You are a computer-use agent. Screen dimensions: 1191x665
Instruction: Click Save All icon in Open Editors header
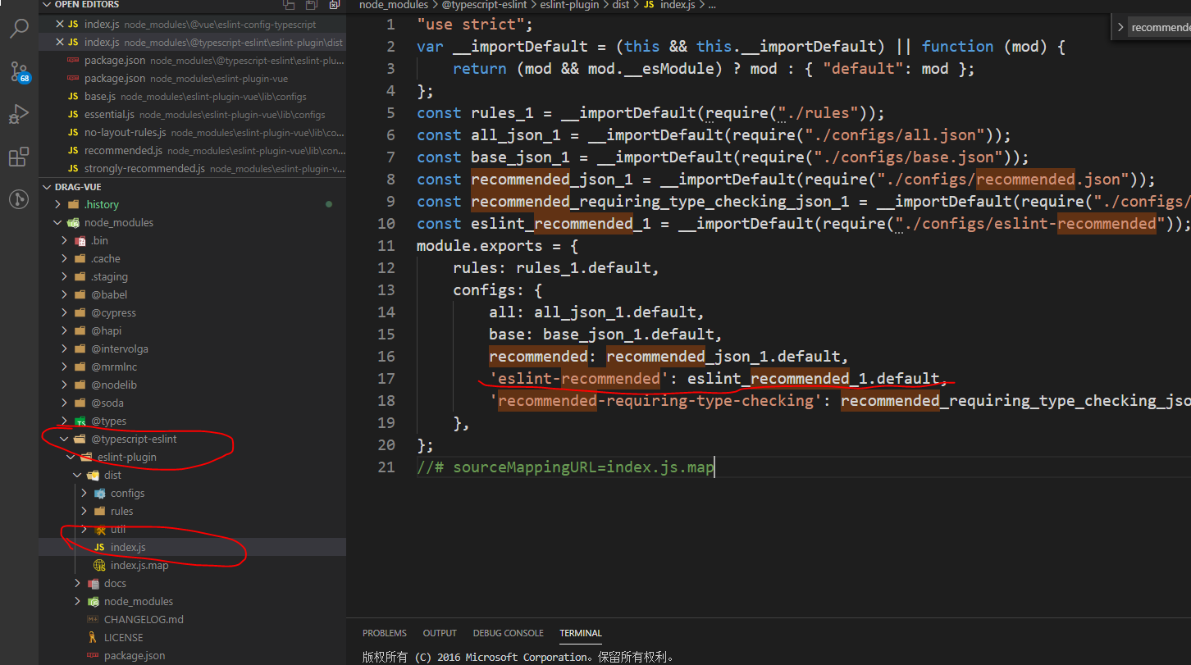(x=312, y=5)
